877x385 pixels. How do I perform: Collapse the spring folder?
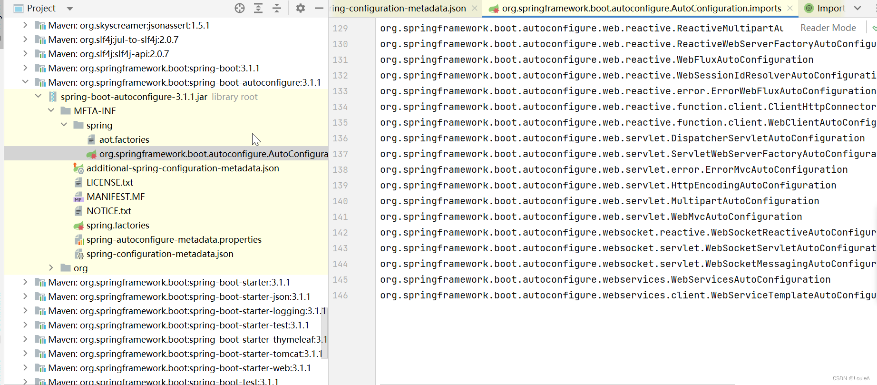64,125
